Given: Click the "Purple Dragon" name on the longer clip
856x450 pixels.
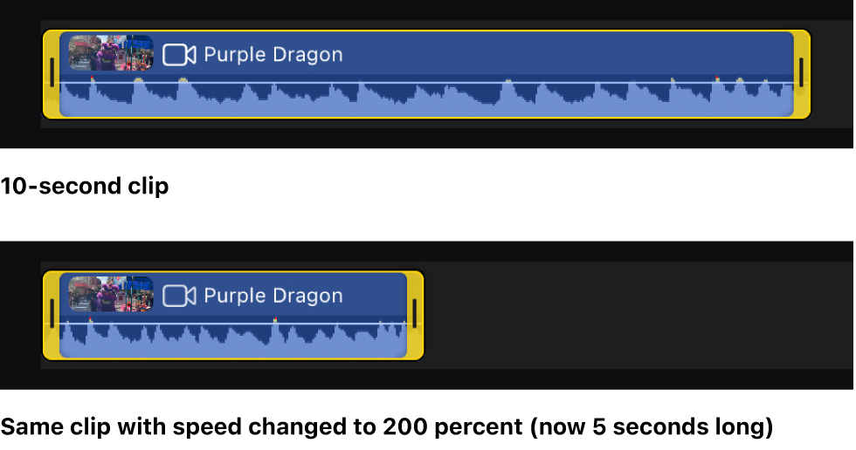Looking at the screenshot, I should click(273, 55).
